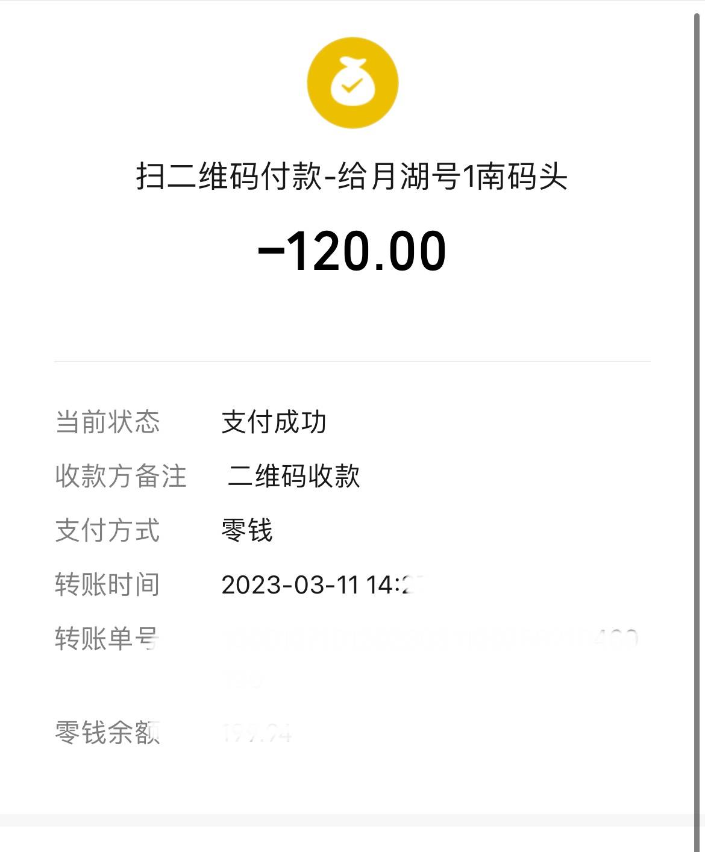Click the 二维码收款 remark value

[293, 476]
